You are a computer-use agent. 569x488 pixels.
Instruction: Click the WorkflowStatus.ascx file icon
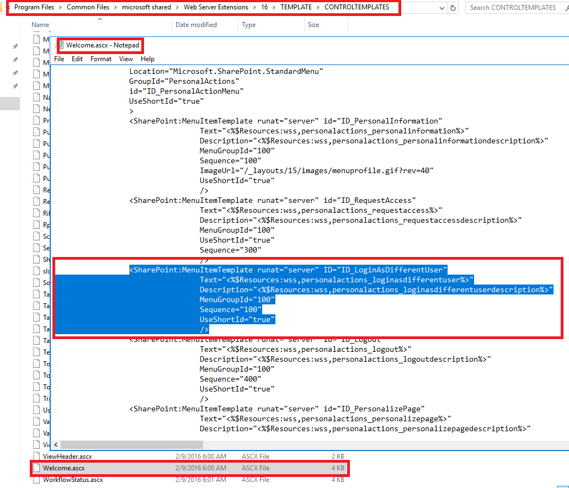(x=36, y=480)
